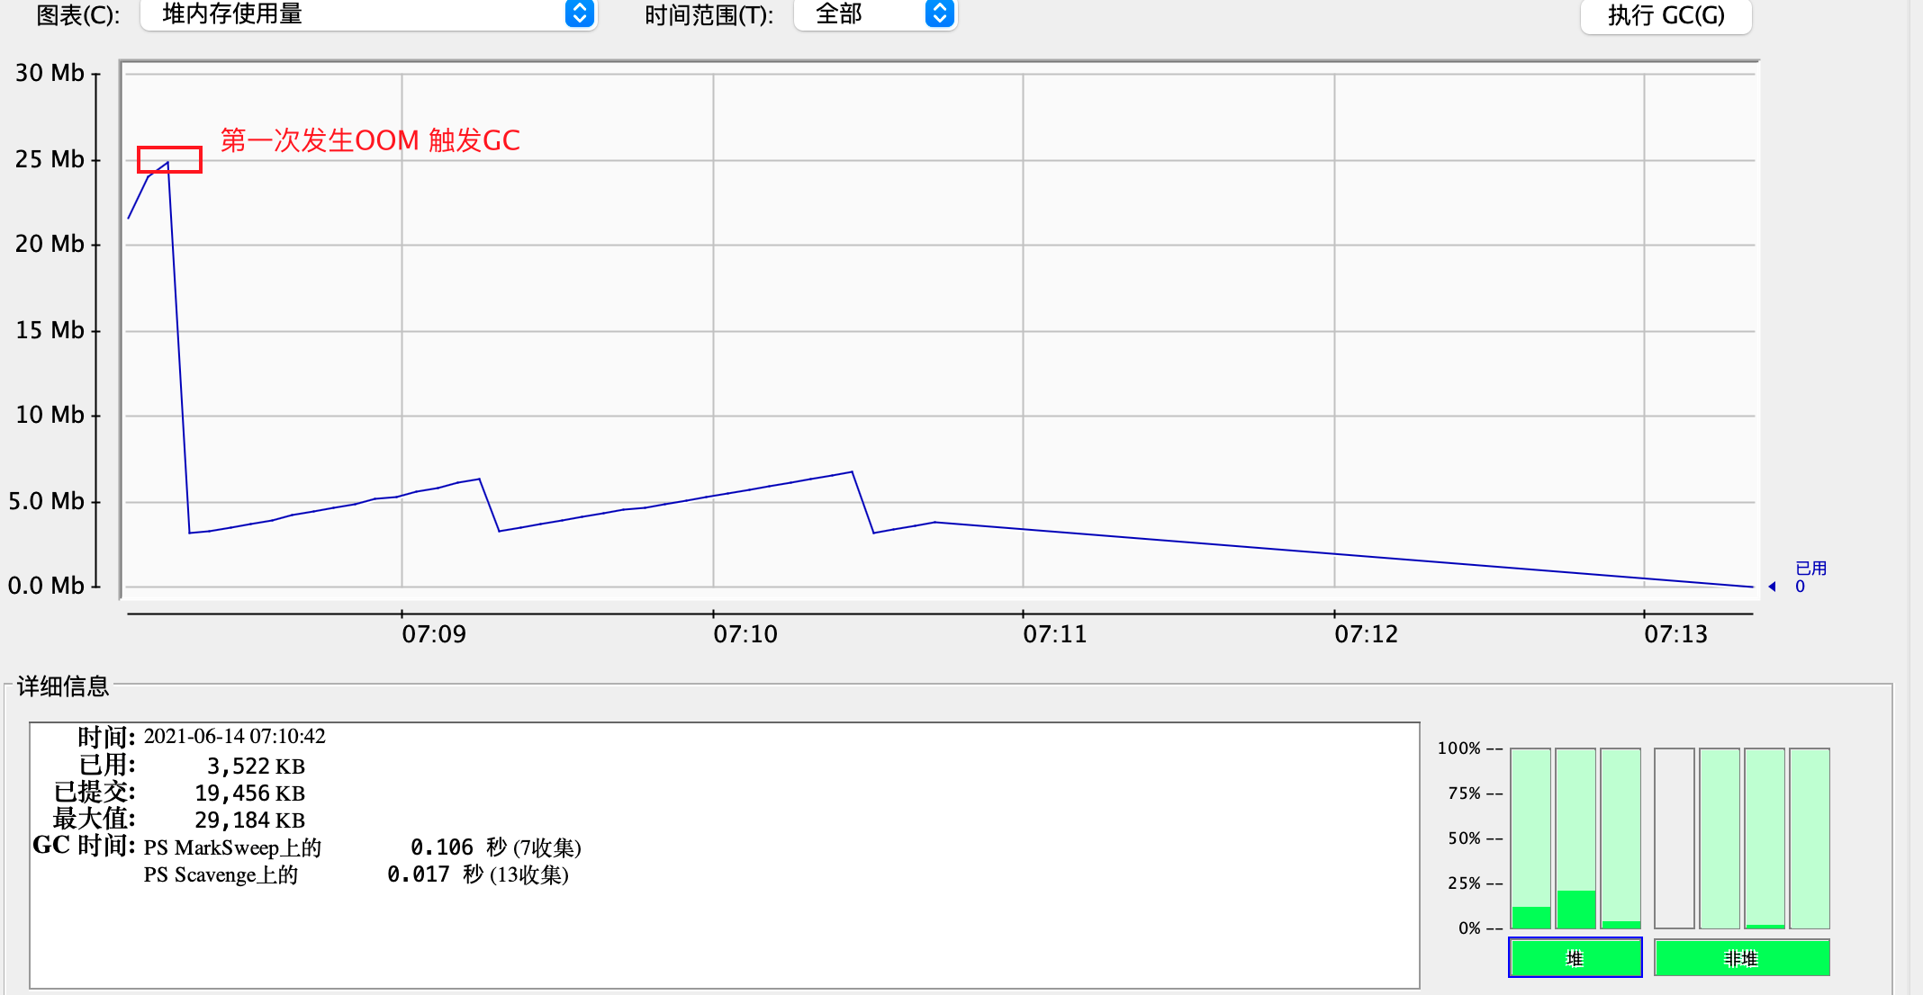Click the 最大值: label
1923x995 pixels.
(x=95, y=819)
